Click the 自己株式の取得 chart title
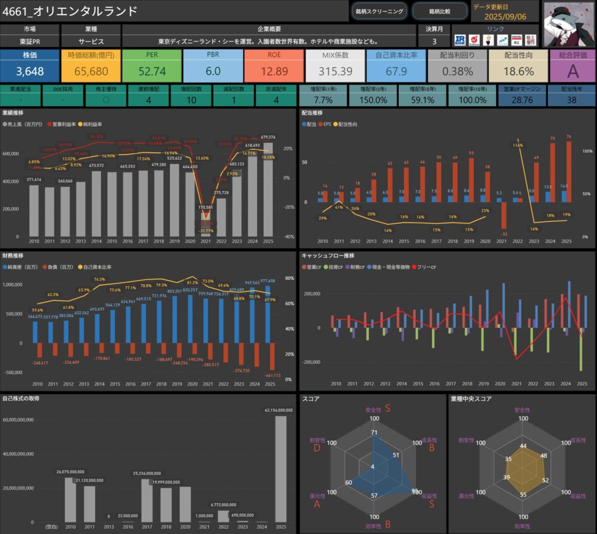This screenshot has height=534, width=597. tap(21, 398)
